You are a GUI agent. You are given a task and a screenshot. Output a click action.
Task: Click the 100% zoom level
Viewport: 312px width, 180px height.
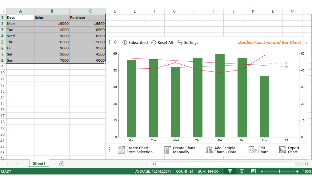point(307,171)
